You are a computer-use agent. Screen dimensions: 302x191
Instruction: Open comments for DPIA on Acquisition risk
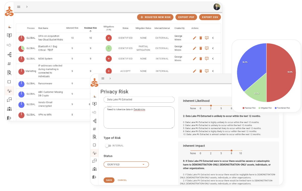pos(207,38)
